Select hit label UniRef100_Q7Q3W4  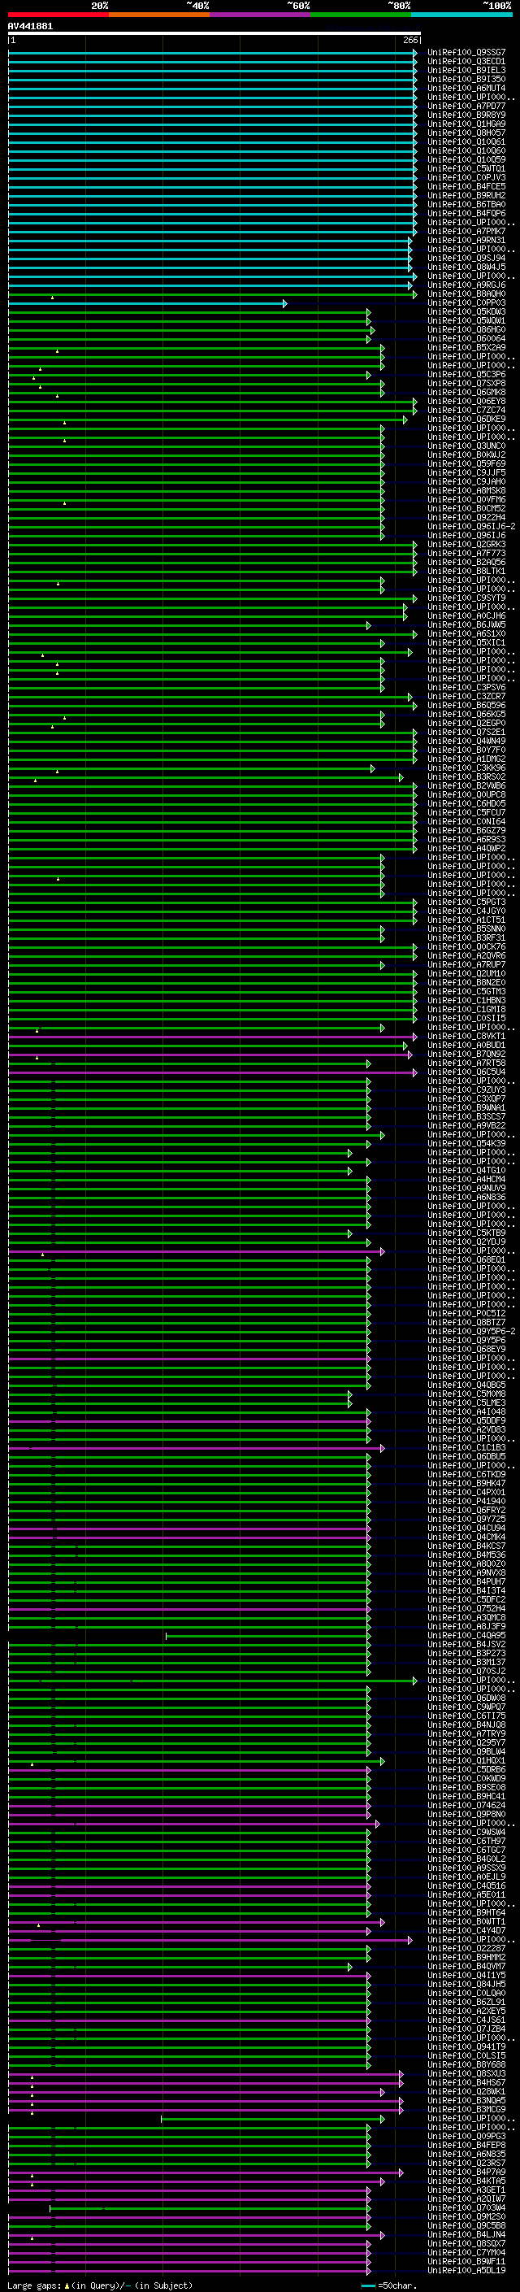pos(466,2207)
